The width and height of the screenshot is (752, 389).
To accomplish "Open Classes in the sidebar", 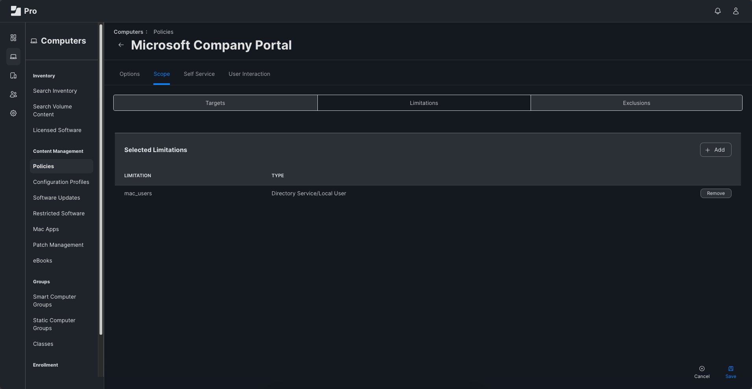I will [43, 344].
